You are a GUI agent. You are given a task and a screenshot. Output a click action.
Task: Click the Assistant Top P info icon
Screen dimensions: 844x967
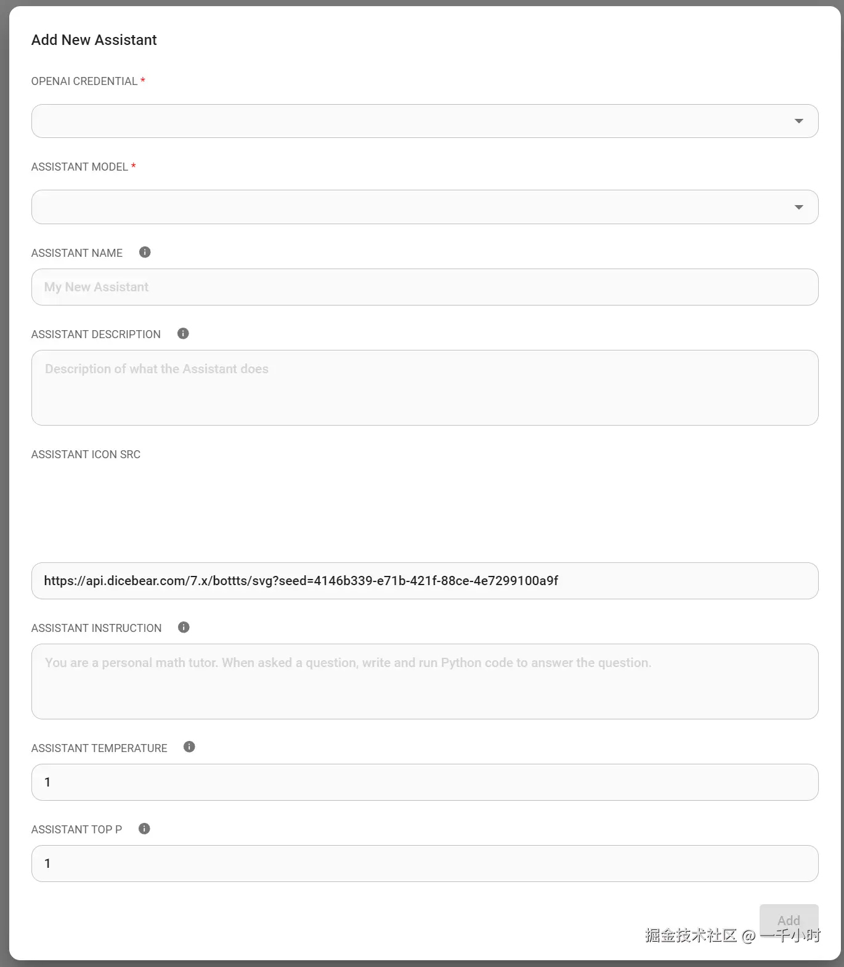144,828
